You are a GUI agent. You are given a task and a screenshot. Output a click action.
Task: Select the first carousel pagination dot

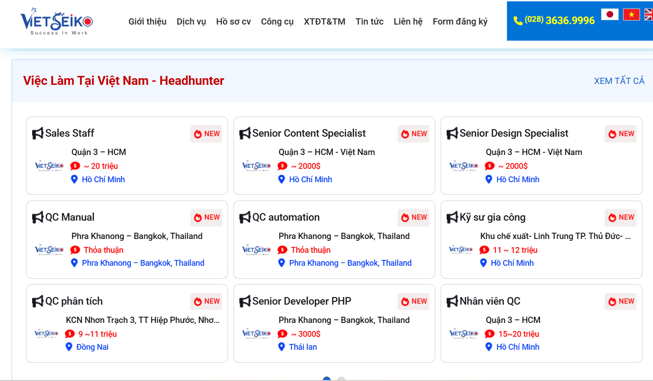[326, 379]
